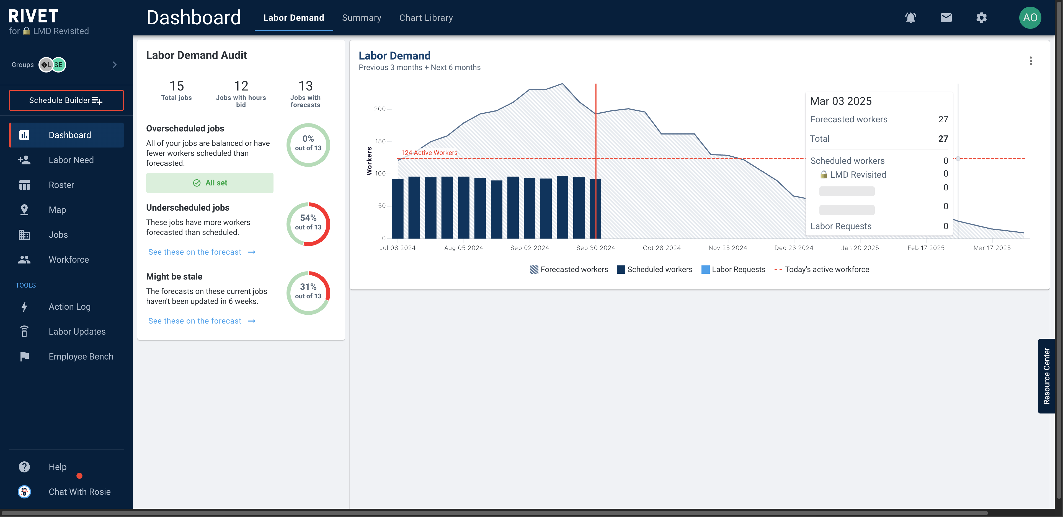Click the SE group avatar badge

(x=59, y=65)
